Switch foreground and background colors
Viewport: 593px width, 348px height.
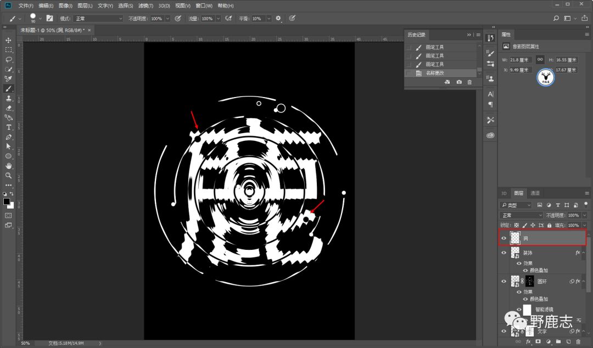12,194
